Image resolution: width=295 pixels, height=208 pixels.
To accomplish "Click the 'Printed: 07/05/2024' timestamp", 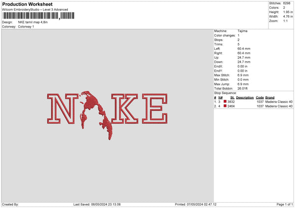I will coord(196,205).
